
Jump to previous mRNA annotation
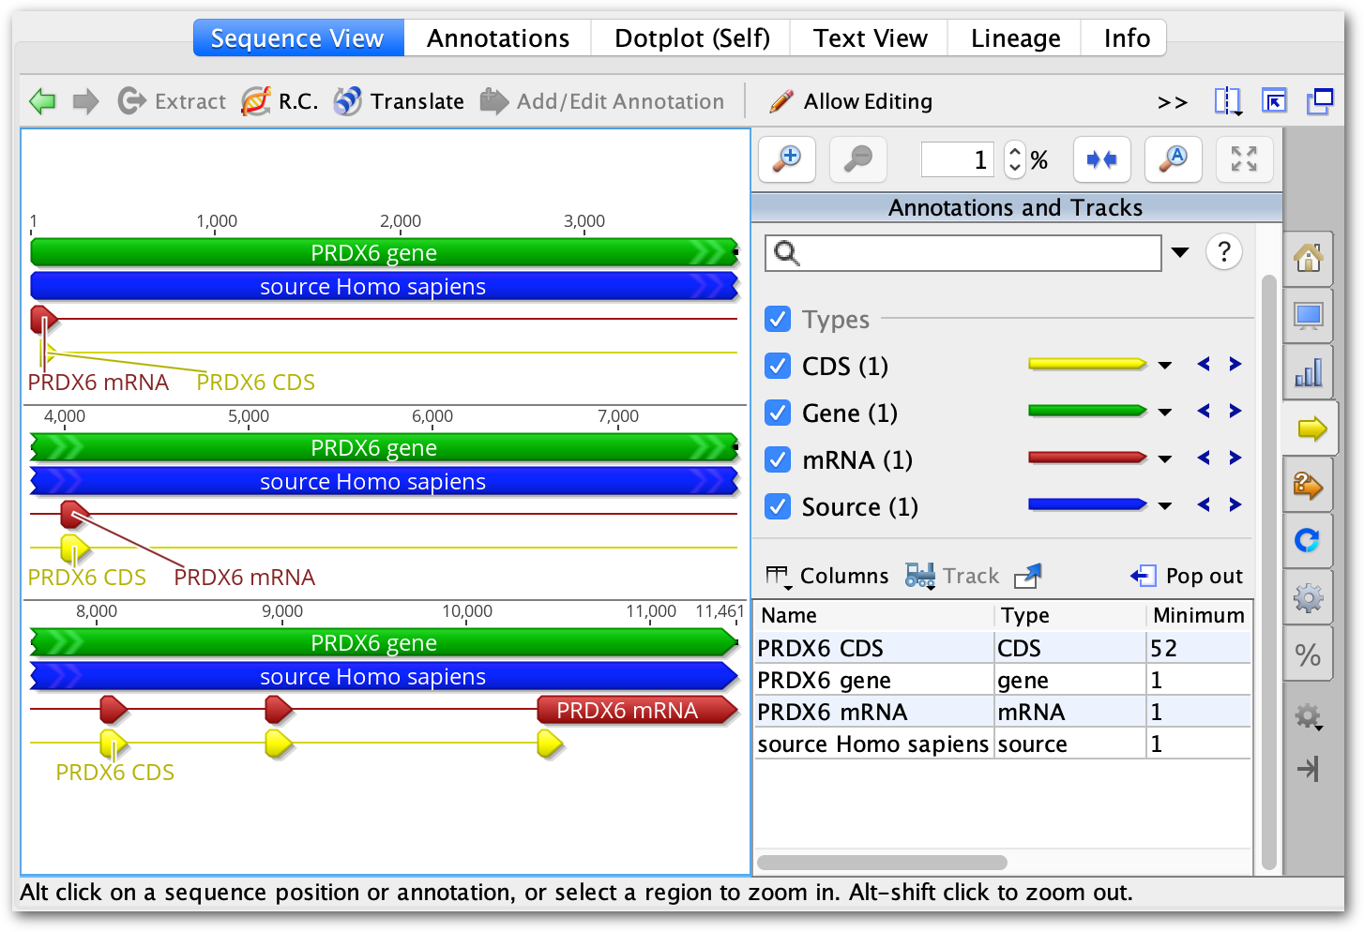1204,458
